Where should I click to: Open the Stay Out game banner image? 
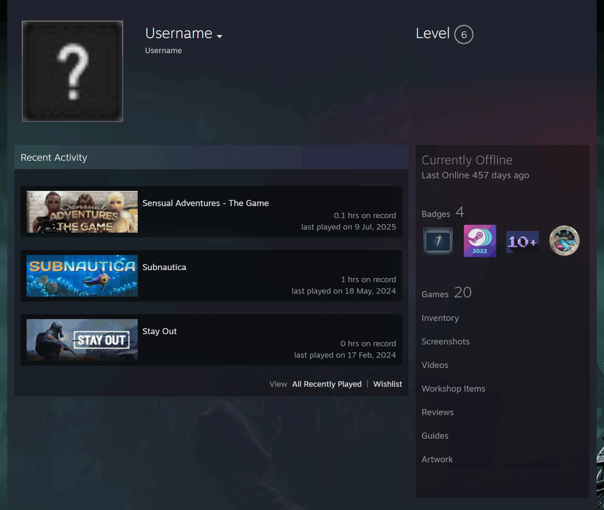point(82,340)
